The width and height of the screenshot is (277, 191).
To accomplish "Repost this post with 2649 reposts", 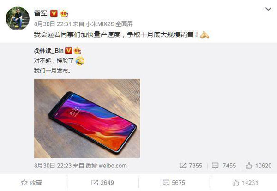I will [102, 183].
